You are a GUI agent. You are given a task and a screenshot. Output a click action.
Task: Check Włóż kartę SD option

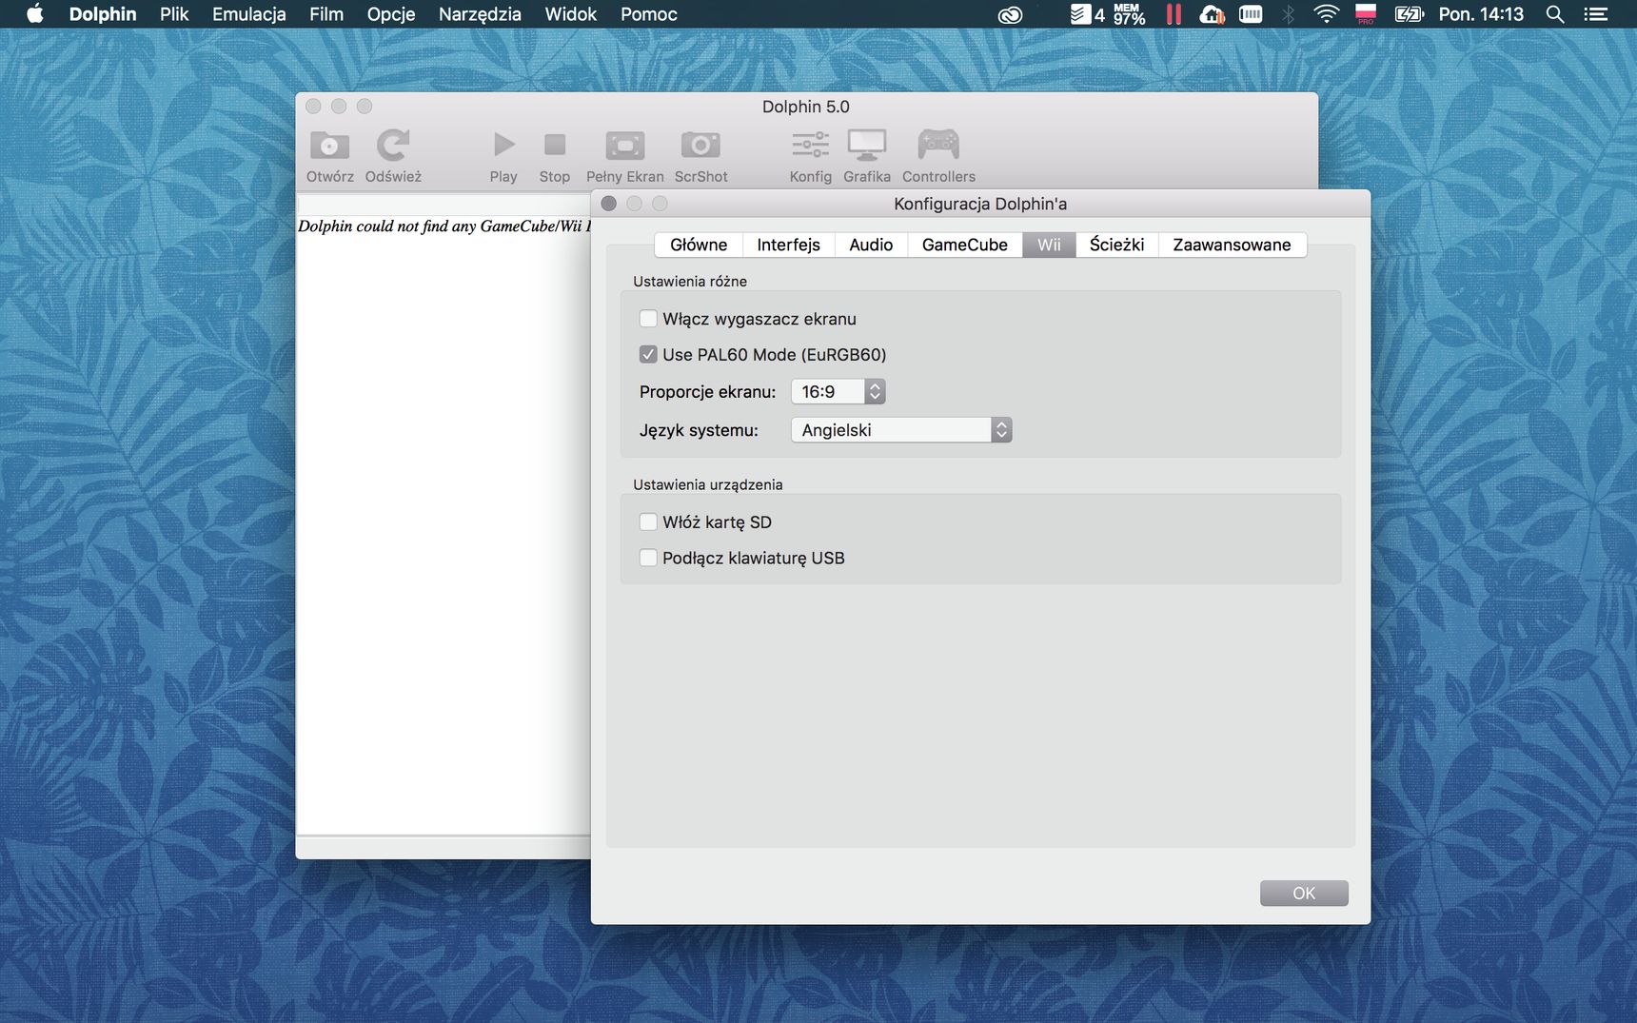point(648,521)
